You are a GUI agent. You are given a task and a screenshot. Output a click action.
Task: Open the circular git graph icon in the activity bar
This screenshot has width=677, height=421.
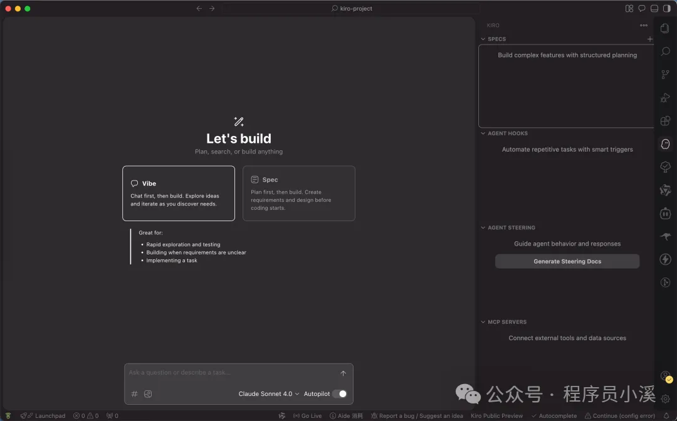pyautogui.click(x=665, y=282)
